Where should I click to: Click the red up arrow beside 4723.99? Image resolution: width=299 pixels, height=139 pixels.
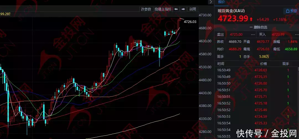click(251, 19)
